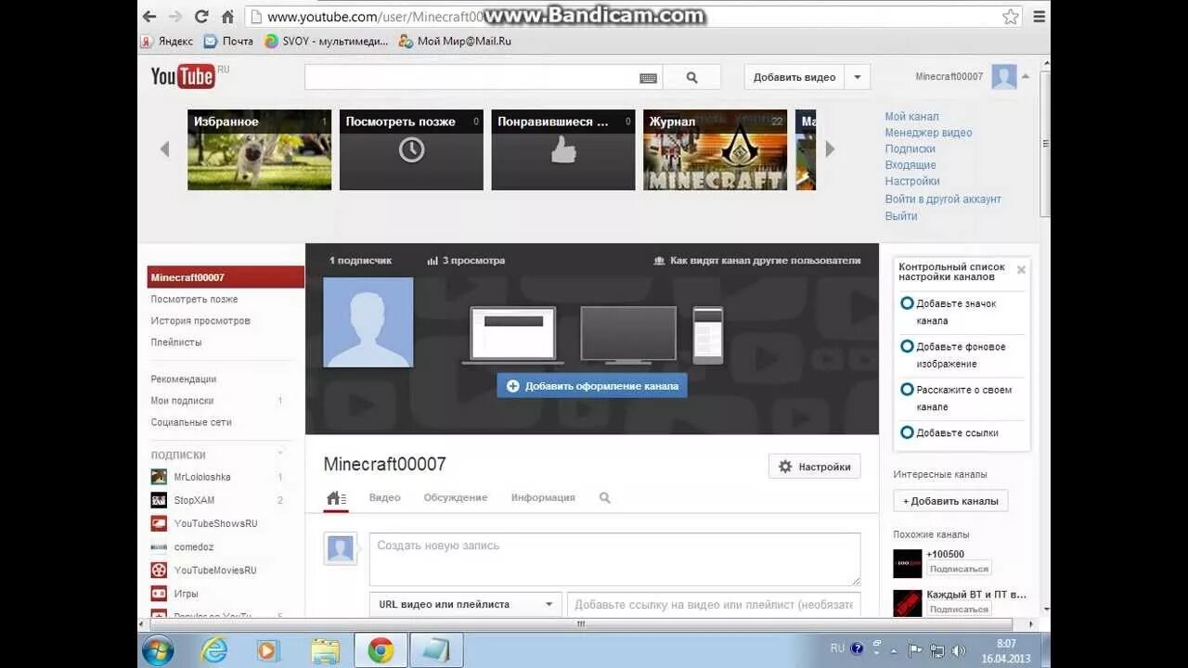Viewport: 1188px width, 668px height.
Task: Open the dropdown arrow next to Добавить видео
Action: click(x=858, y=78)
